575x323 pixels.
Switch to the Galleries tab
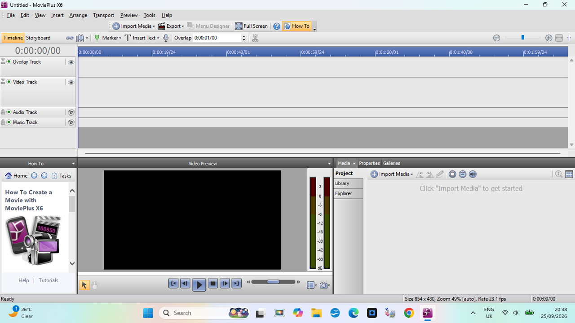pyautogui.click(x=391, y=163)
